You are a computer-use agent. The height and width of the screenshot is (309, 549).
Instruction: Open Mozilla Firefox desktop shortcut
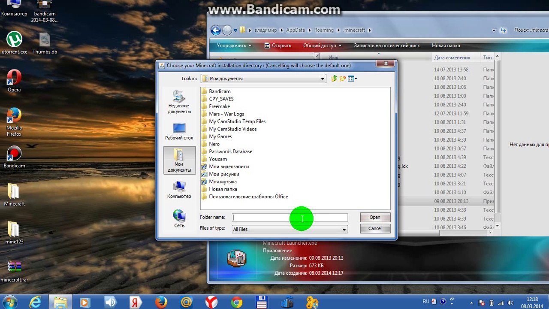pos(14,122)
